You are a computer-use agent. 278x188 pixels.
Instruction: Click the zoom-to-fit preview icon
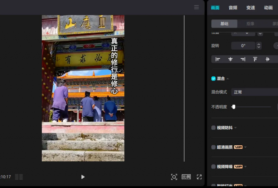pos(174,177)
